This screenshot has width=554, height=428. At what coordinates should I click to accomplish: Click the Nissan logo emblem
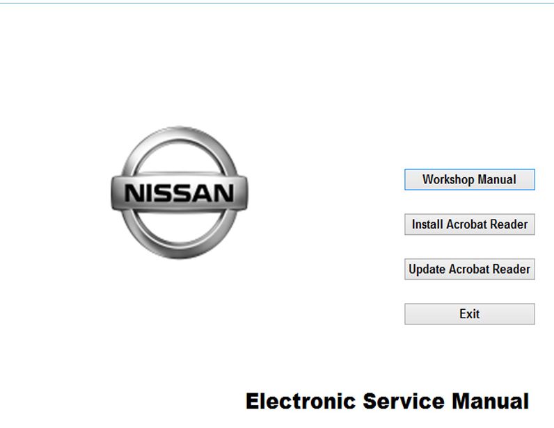pyautogui.click(x=180, y=192)
